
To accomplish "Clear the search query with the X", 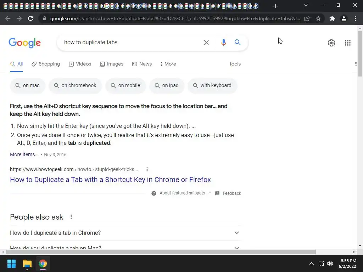I will [x=206, y=42].
